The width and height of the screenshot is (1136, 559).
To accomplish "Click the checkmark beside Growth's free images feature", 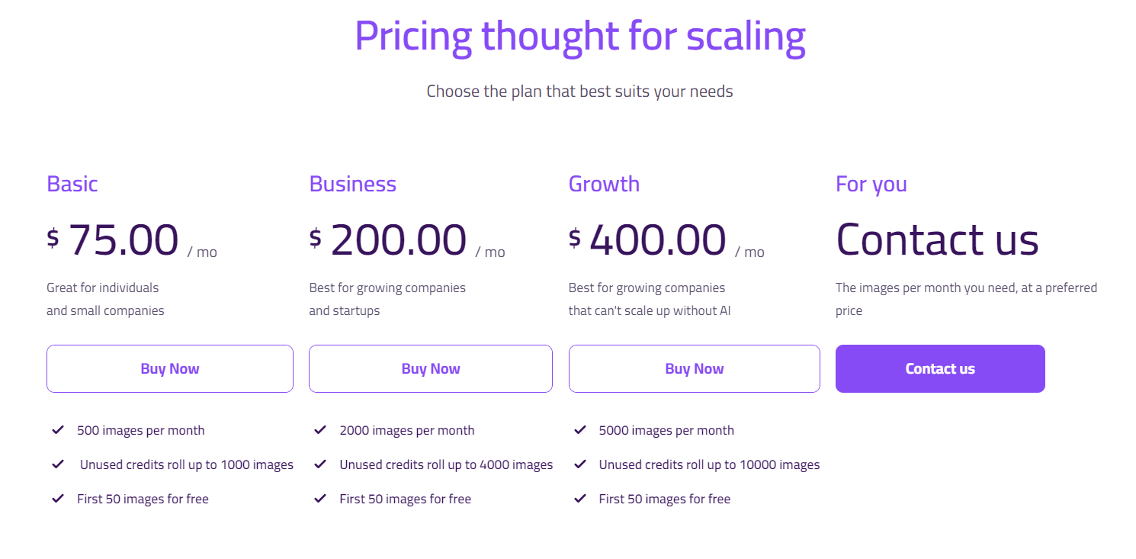I will pyautogui.click(x=579, y=498).
